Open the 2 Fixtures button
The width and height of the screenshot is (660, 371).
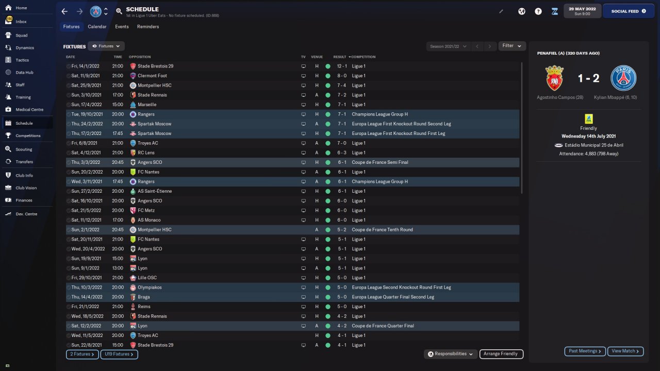pyautogui.click(x=82, y=355)
